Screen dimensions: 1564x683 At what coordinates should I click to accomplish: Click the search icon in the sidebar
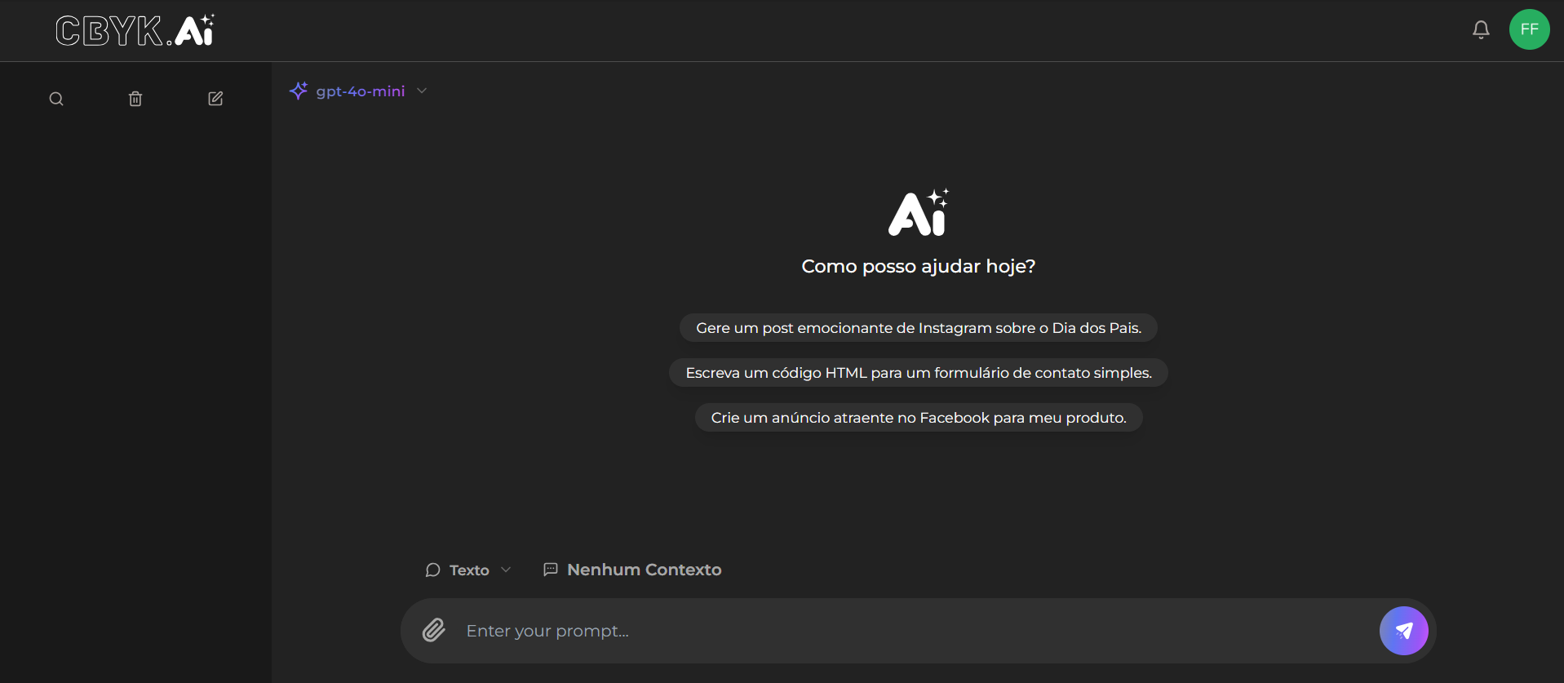56,99
